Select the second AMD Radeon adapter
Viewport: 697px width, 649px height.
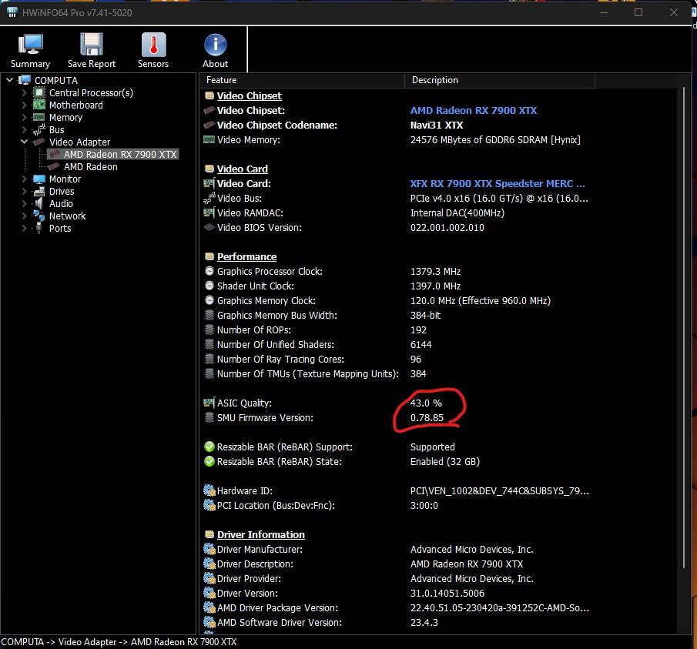[91, 166]
